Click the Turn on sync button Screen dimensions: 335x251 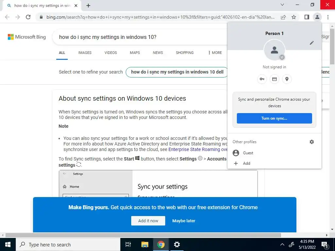(x=274, y=118)
